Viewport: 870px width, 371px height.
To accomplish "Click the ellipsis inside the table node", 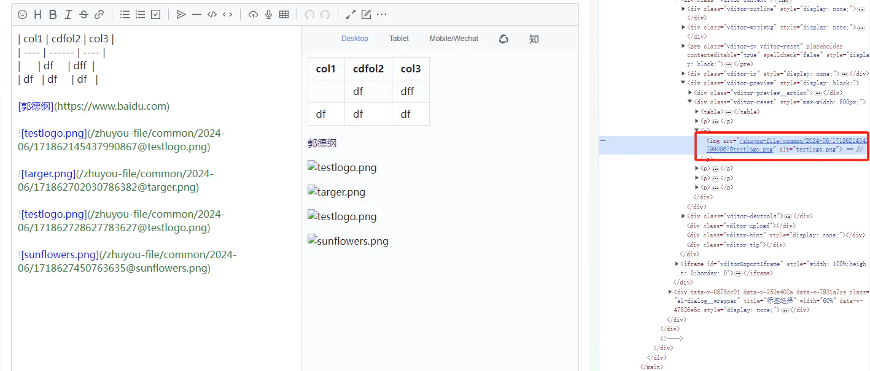I will 729,112.
